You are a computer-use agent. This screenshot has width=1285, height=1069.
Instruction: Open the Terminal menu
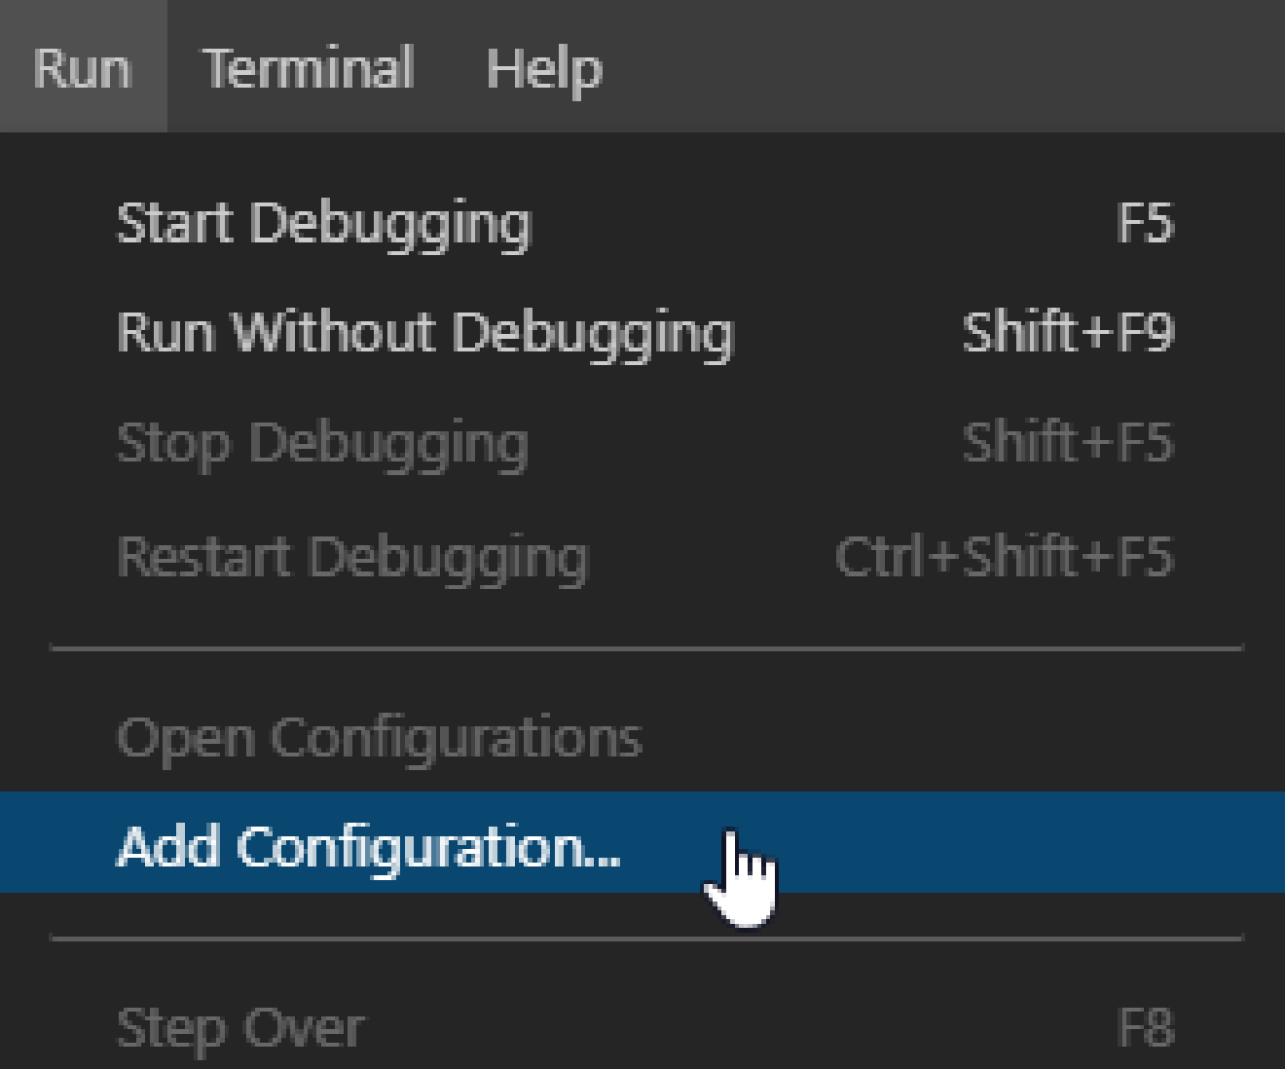309,66
